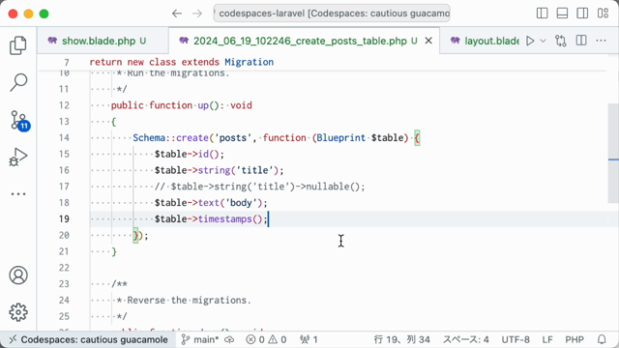The height and width of the screenshot is (348, 619).
Task: Switch to the show.blade.php tab
Action: click(103, 41)
